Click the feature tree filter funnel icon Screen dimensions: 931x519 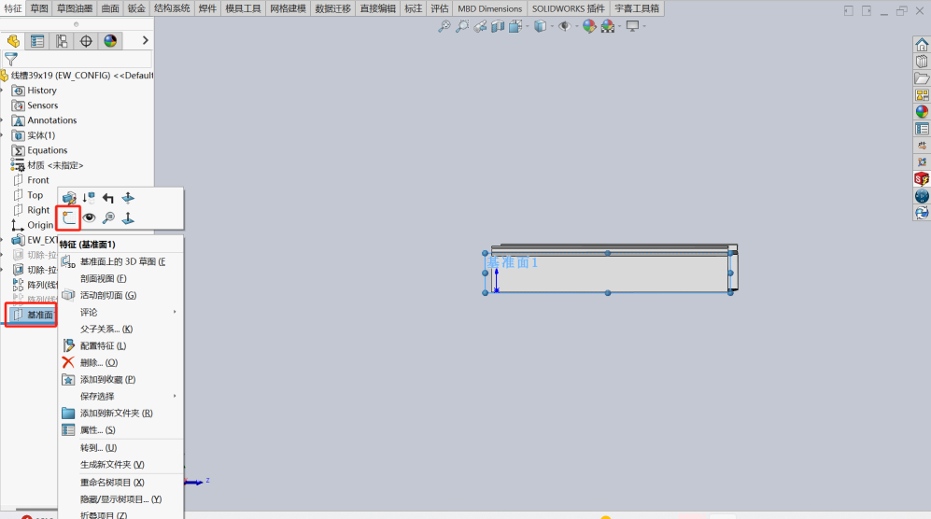pyautogui.click(x=10, y=59)
